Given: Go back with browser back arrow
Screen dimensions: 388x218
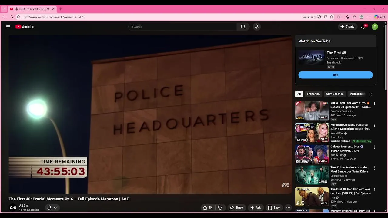Looking at the screenshot, I should [4, 17].
